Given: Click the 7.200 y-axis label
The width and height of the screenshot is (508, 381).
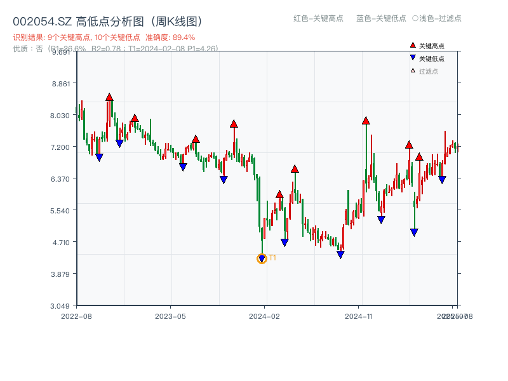Looking at the screenshot, I should [x=60, y=147].
